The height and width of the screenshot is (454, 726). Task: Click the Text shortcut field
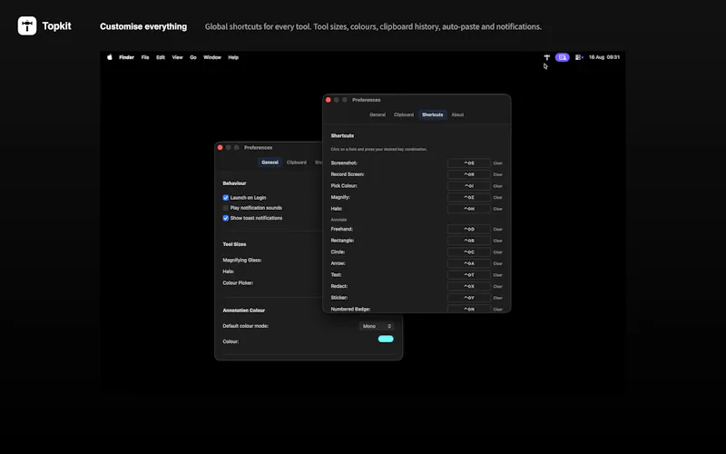coord(469,275)
